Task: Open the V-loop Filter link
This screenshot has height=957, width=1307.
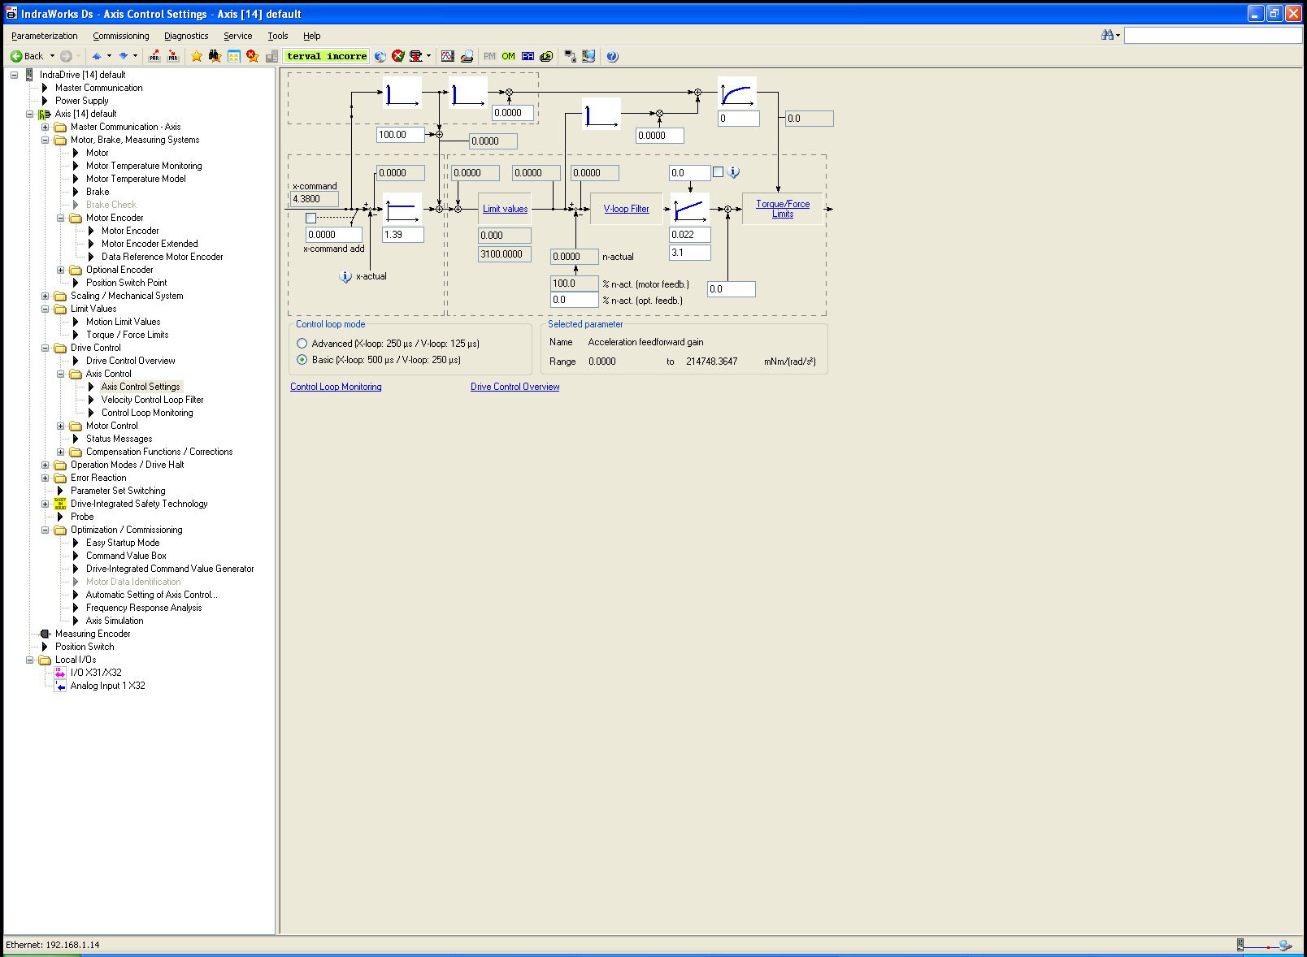Action: [x=626, y=209]
